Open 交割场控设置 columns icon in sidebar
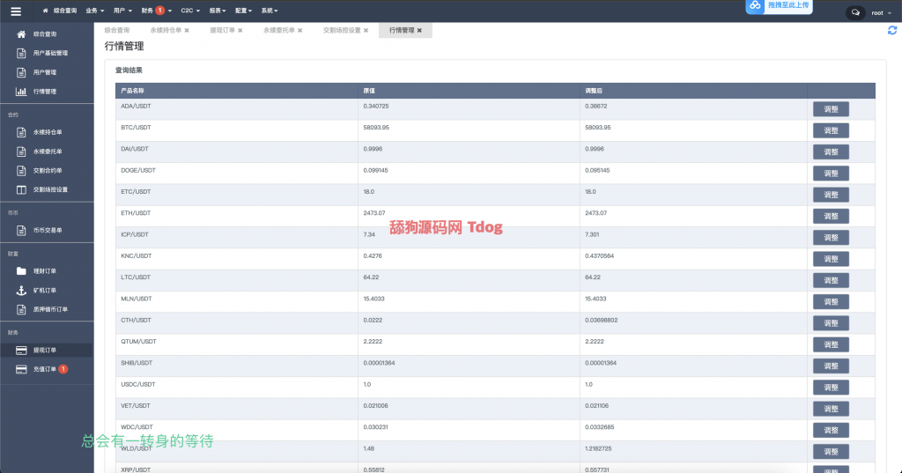The width and height of the screenshot is (902, 473). coord(21,189)
